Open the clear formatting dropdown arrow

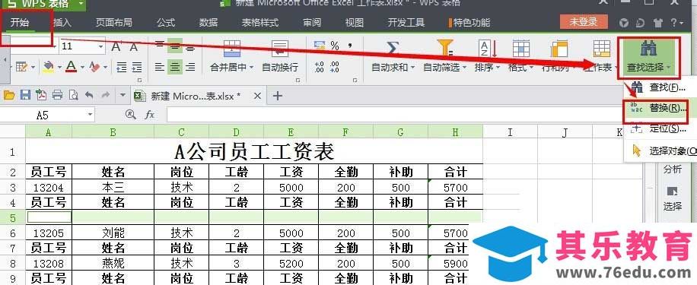(105, 68)
